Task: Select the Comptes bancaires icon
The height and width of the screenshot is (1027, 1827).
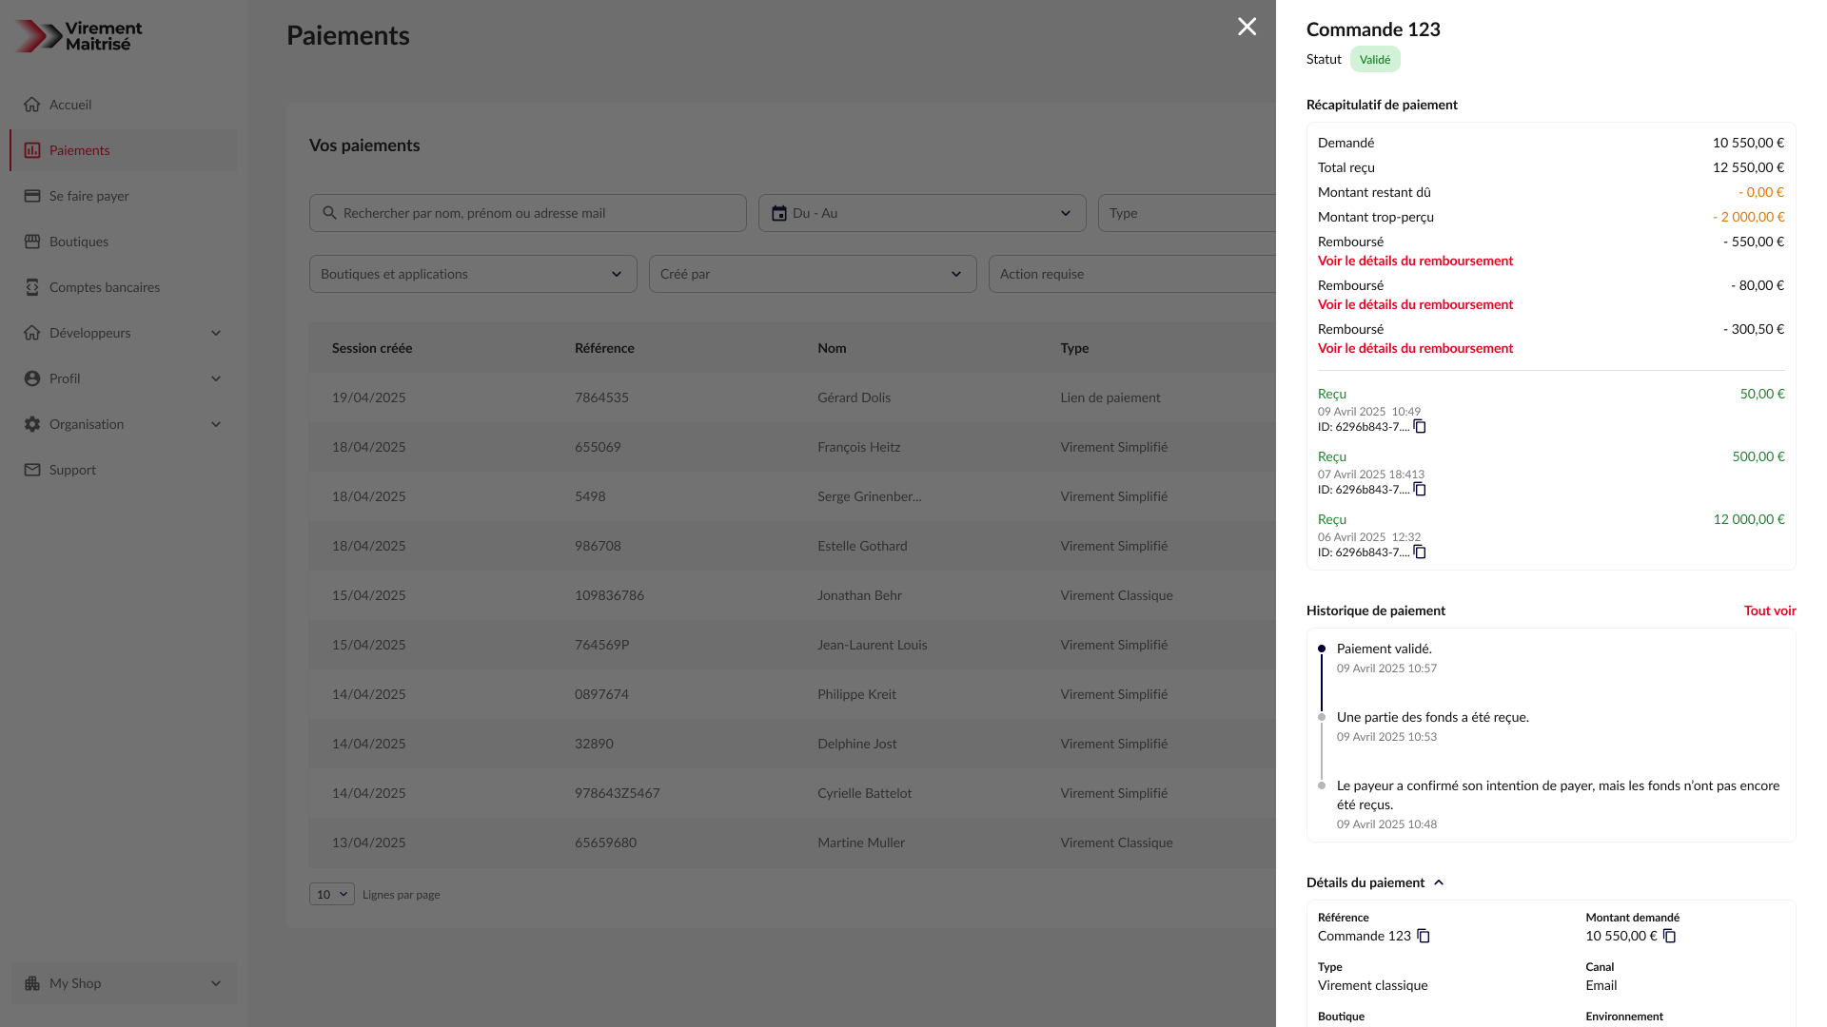Action: [x=32, y=287]
